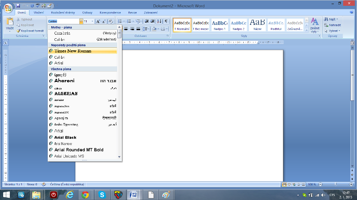
Task: Open Skype from taskbar
Action: 102,195
